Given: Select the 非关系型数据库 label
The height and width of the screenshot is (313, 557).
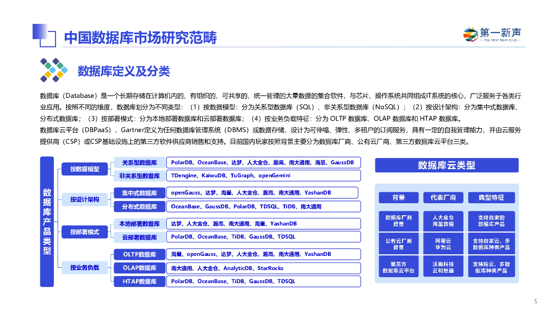Looking at the screenshot, I should pyautogui.click(x=139, y=176).
